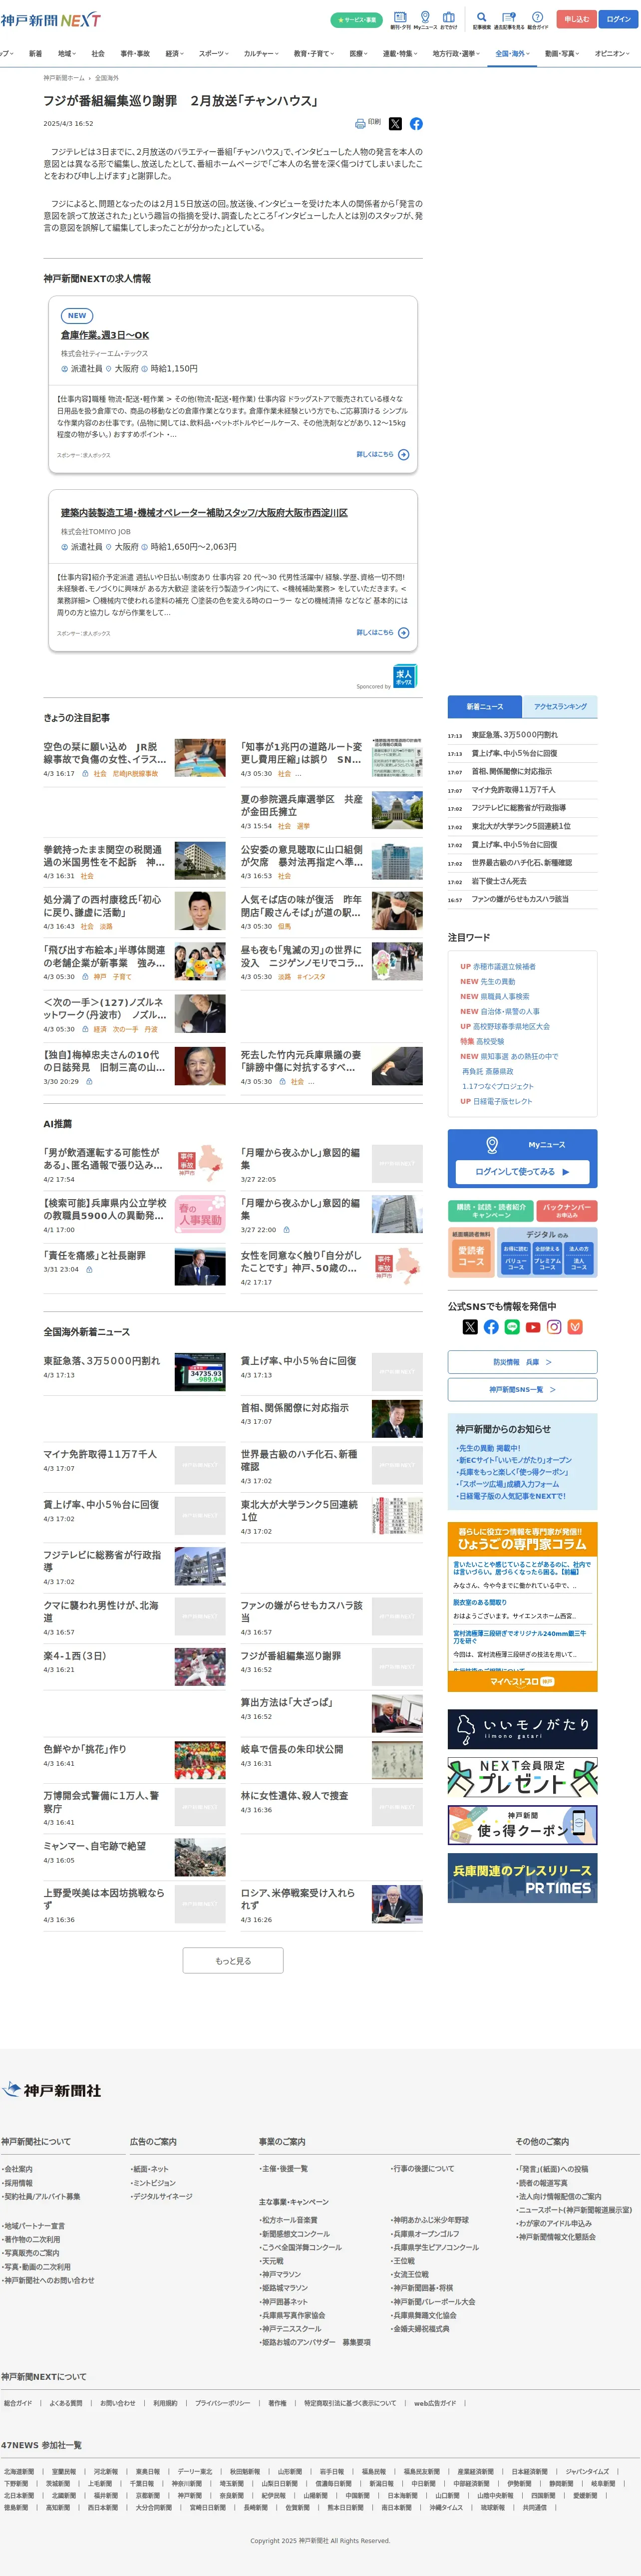
Task: Click the map pin icon in the Myニュース box
Action: point(492,1145)
